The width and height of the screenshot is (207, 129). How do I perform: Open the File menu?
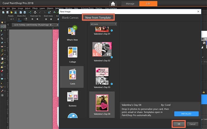click(3, 8)
